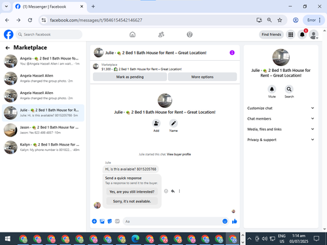This screenshot has height=245, width=327.
Task: Expand Media, files and links section
Action: coord(281,129)
